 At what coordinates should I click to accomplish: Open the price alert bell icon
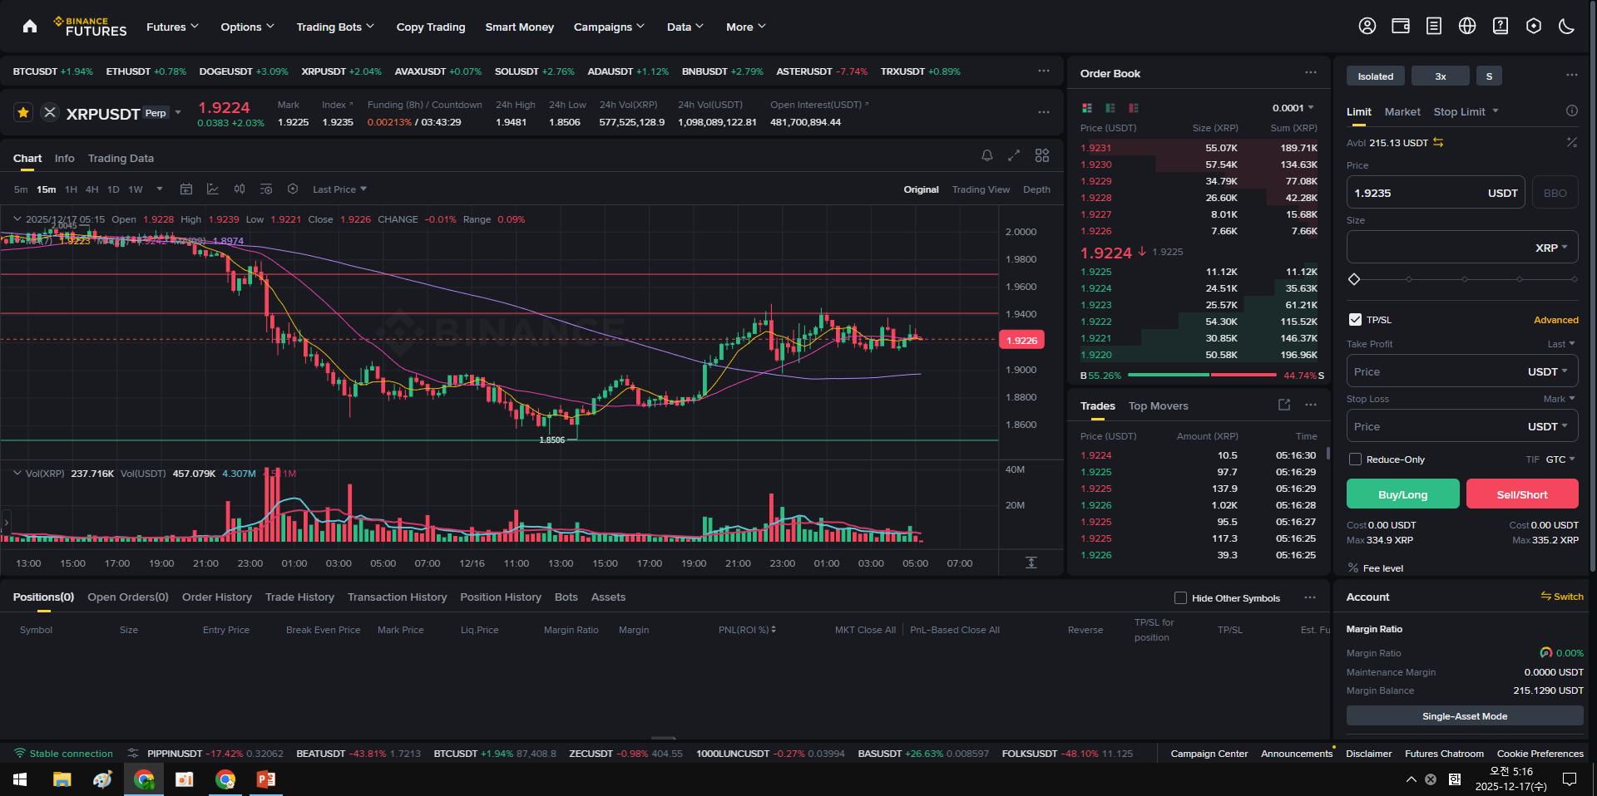coord(987,155)
